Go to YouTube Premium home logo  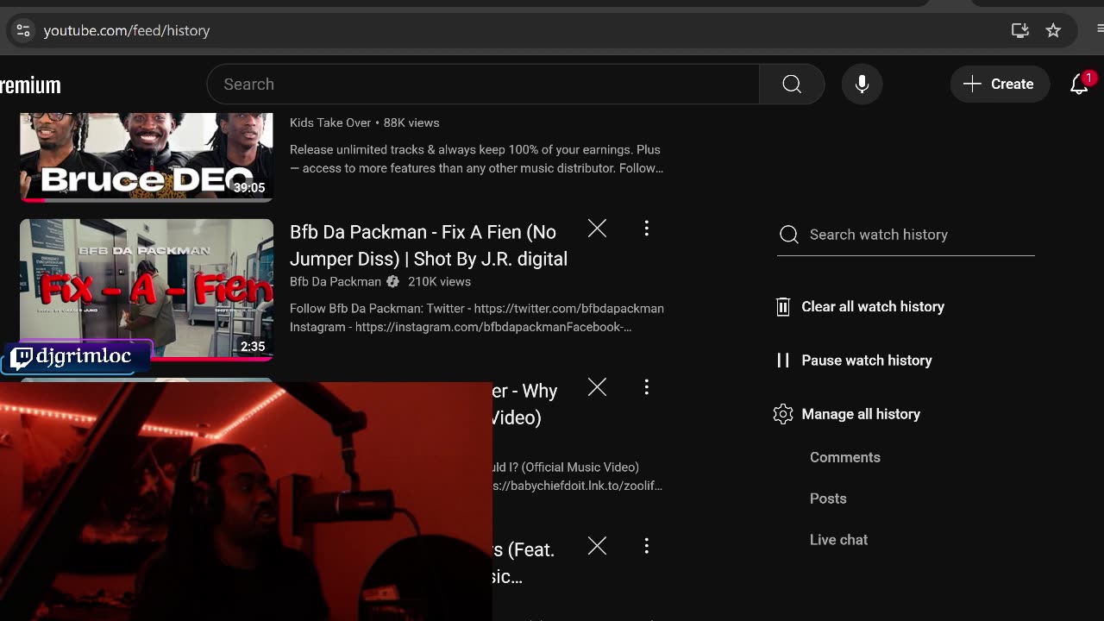click(x=30, y=85)
